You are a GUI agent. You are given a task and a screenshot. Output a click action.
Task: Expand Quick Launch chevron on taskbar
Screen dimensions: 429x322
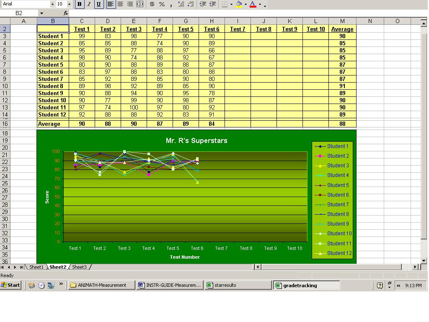pos(61,284)
